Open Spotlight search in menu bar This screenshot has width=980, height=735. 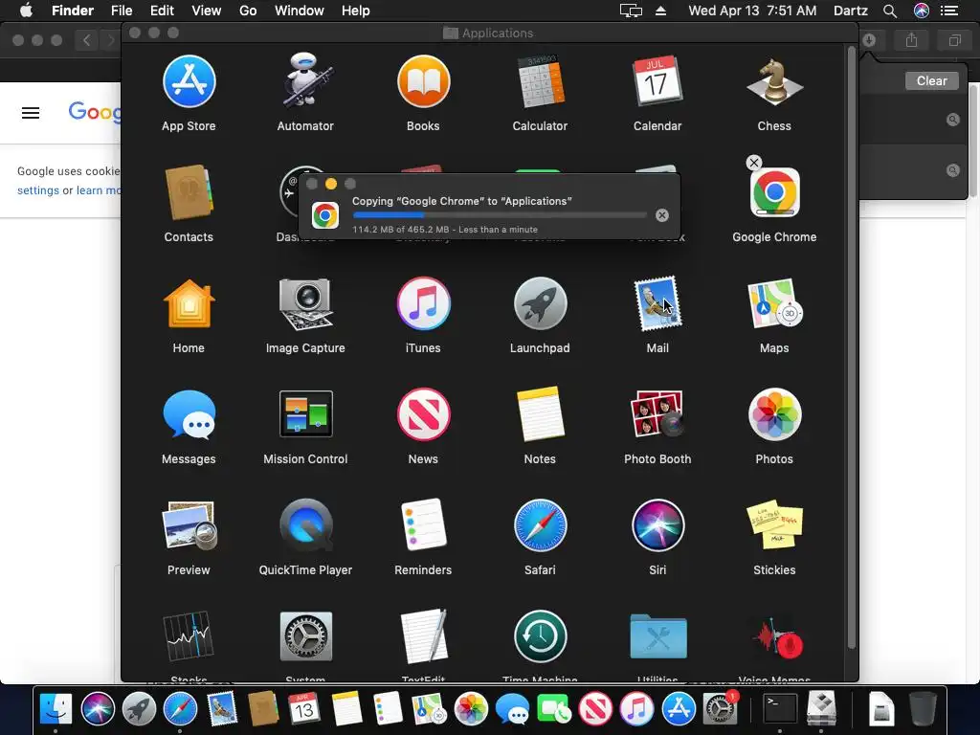point(890,11)
